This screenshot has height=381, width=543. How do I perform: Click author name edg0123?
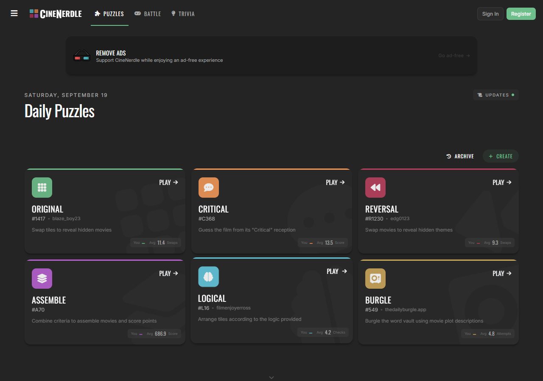pos(400,218)
